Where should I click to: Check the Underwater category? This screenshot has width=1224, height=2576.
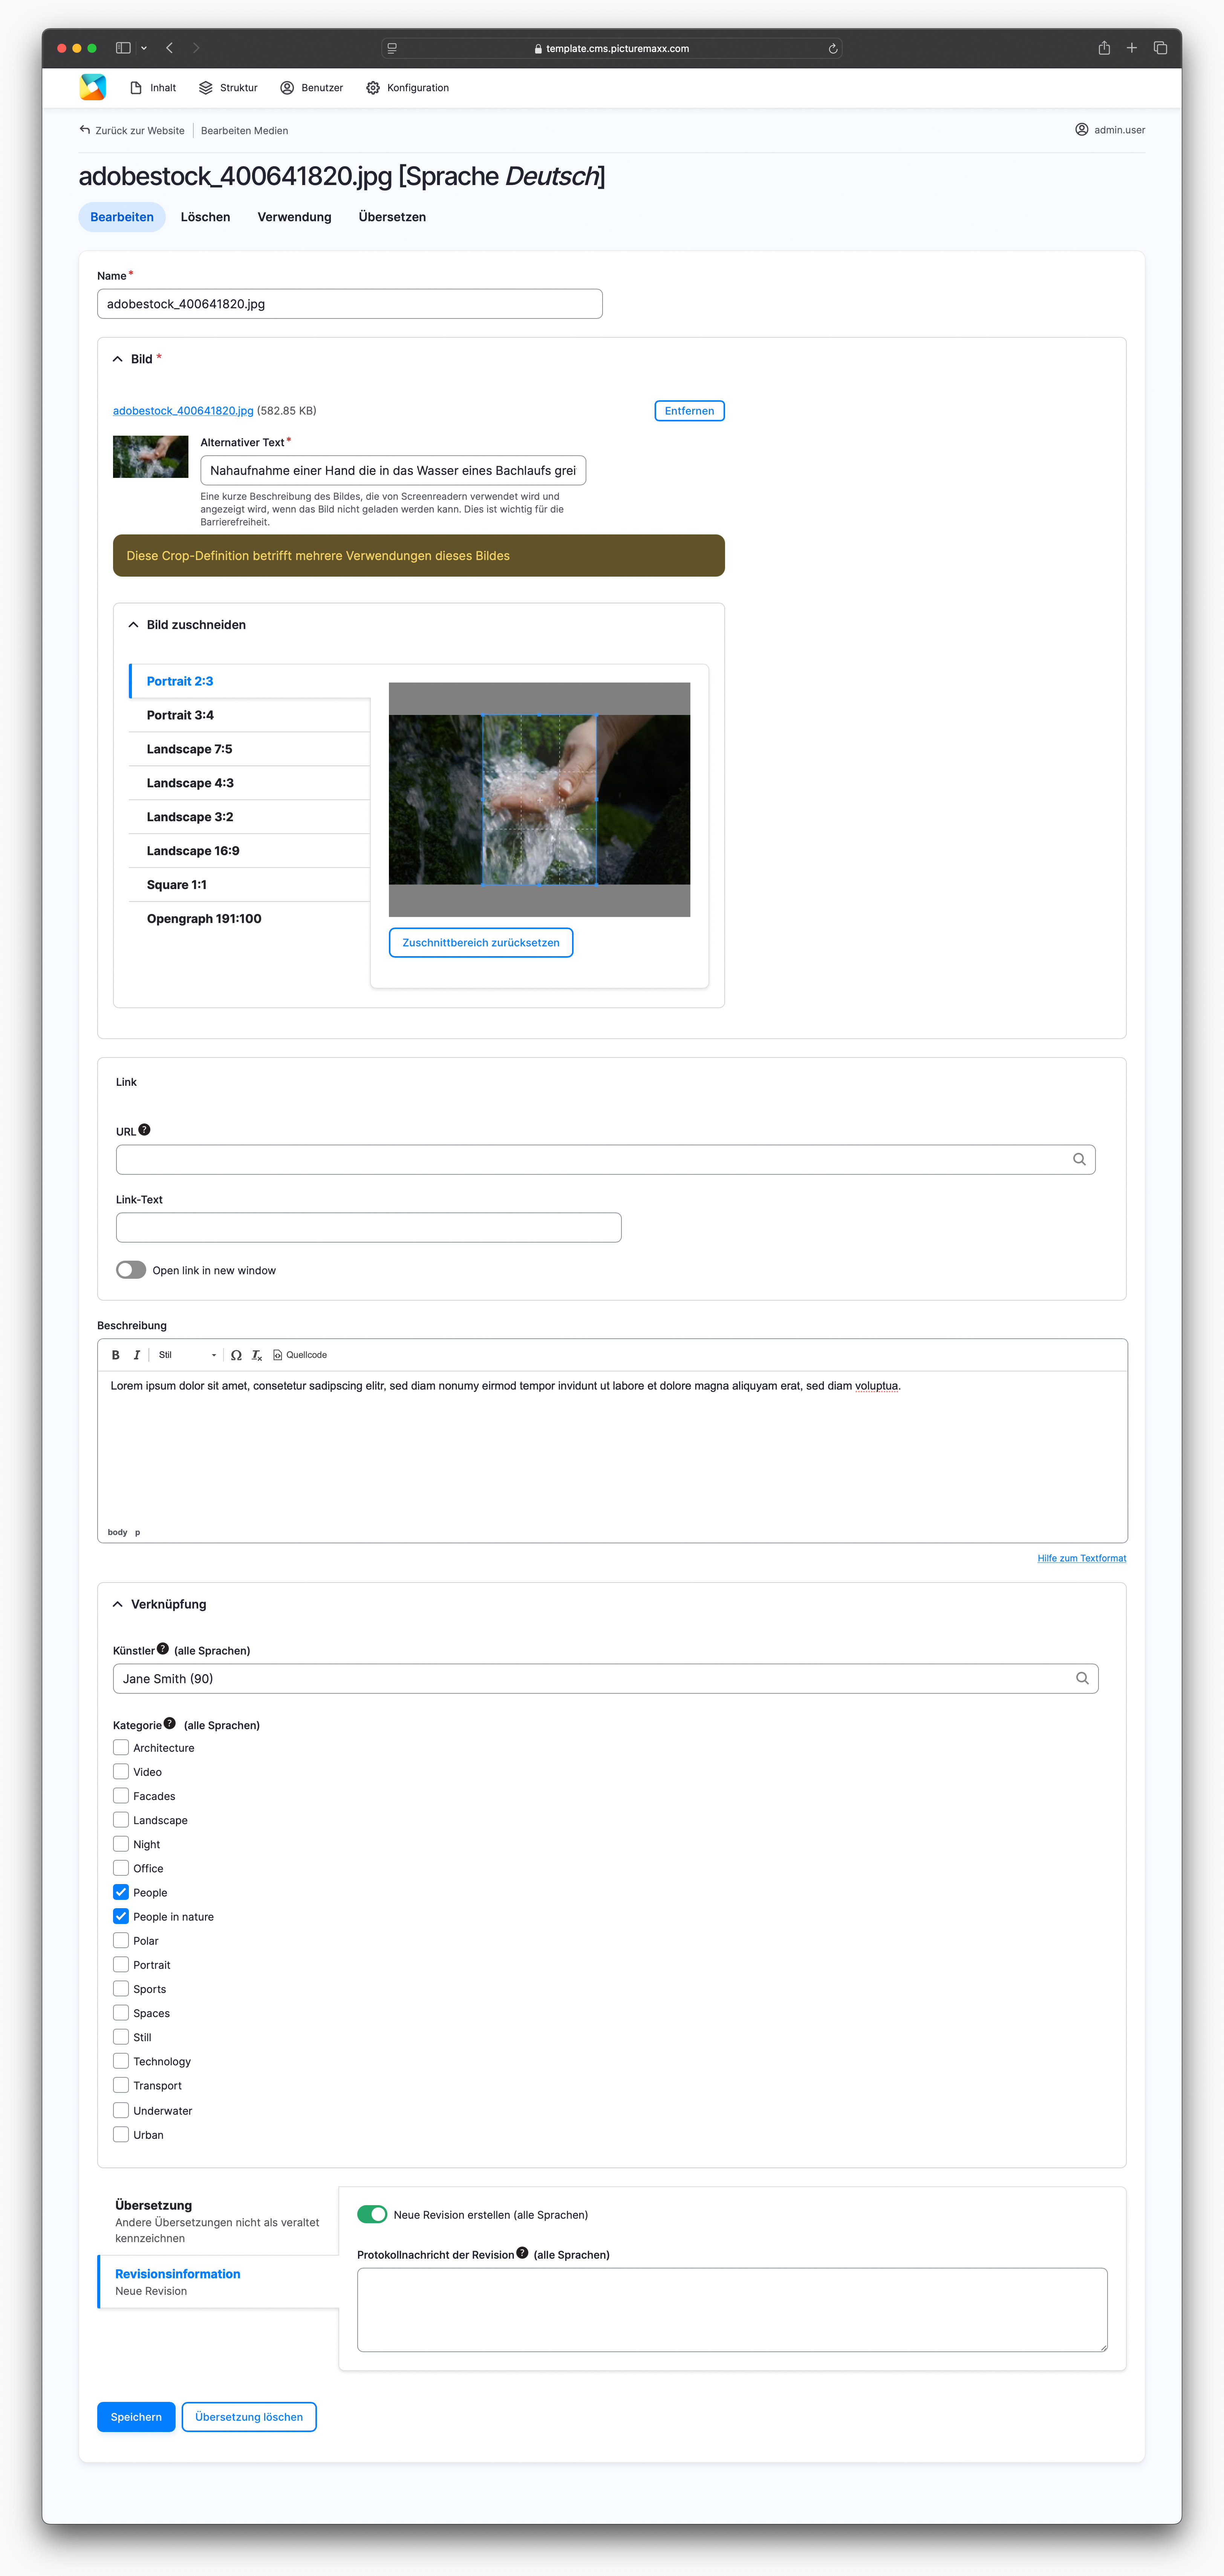pyautogui.click(x=121, y=2110)
